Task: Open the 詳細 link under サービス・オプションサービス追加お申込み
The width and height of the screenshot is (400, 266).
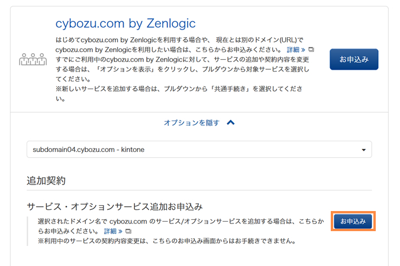Action: pyautogui.click(x=113, y=231)
